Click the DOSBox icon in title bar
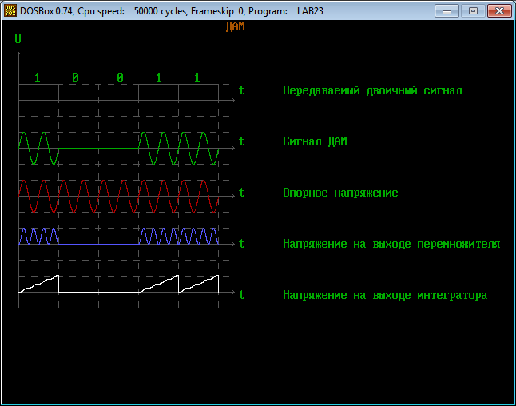This screenshot has height=406, width=516. click(10, 10)
